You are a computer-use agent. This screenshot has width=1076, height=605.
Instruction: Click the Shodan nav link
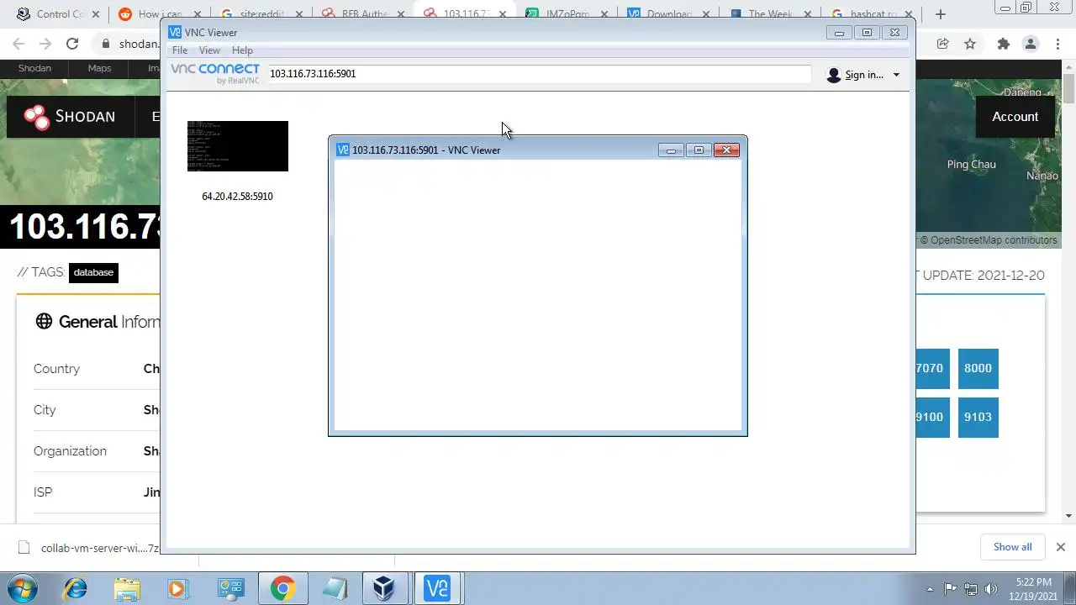coord(34,68)
